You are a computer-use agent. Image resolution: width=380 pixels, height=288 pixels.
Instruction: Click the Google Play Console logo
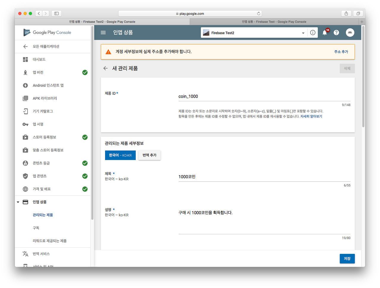pyautogui.click(x=47, y=32)
